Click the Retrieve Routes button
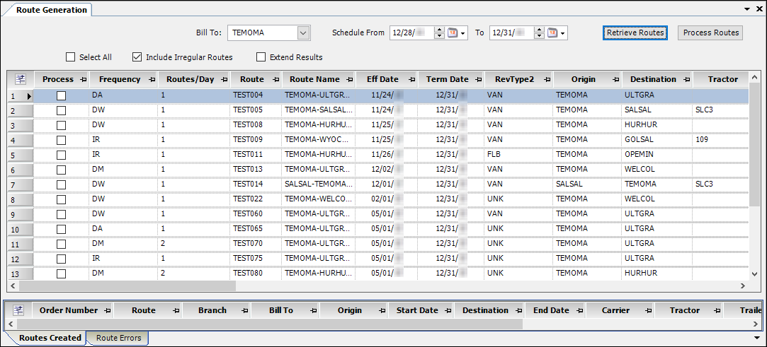The height and width of the screenshot is (347, 767). (635, 33)
